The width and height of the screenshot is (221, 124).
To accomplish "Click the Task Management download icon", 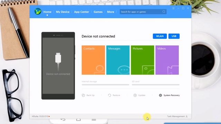I will (x=186, y=116).
